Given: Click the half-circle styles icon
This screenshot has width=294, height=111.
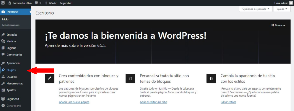Looking at the screenshot, I should click(211, 78).
